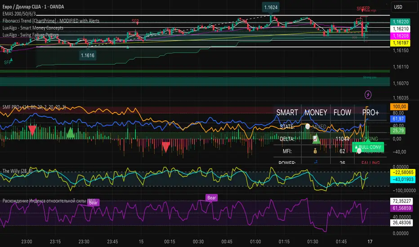Click the Bear label near 00:30 in RSI pane
The width and height of the screenshot is (419, 247).
pos(211,197)
